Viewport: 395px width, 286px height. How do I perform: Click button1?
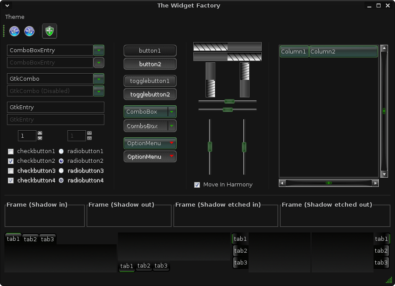tap(150, 50)
